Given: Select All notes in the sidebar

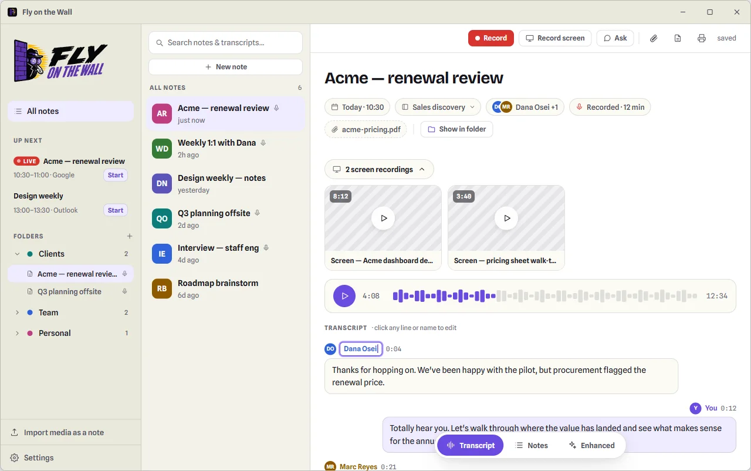Looking at the screenshot, I should point(70,111).
